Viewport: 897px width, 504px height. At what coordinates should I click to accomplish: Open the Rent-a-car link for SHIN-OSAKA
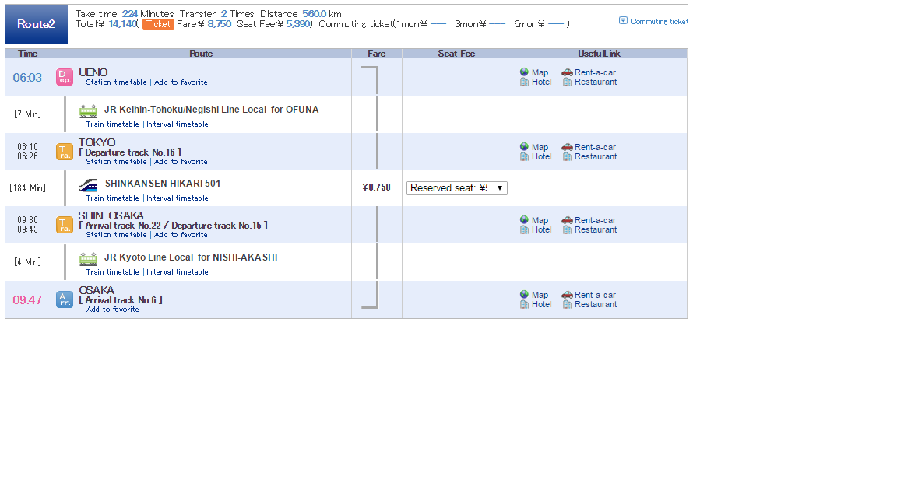(x=595, y=220)
